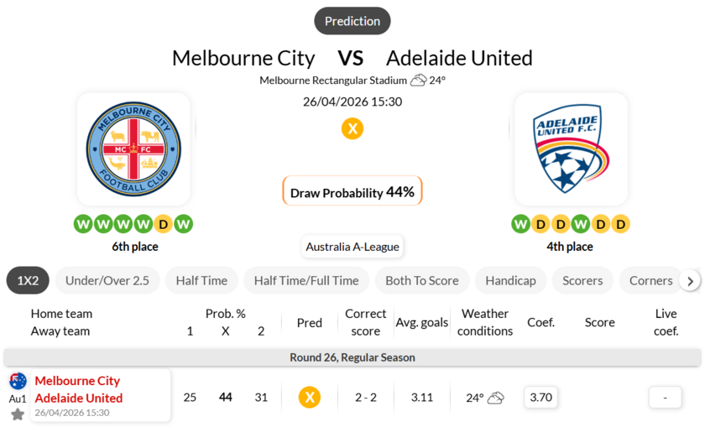
Task: Click the orange X prediction badge under date
Action: coord(352,128)
